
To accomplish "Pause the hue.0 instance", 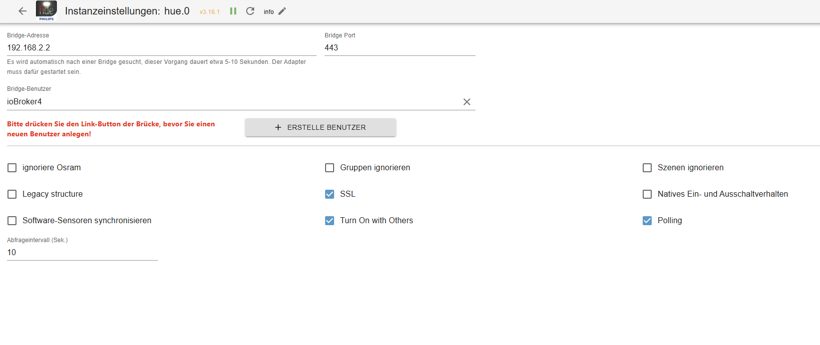I will pos(233,11).
